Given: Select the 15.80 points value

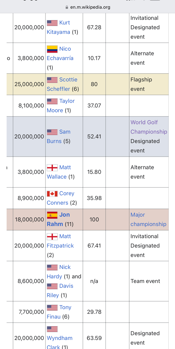Looking at the screenshot, I should point(94,172).
